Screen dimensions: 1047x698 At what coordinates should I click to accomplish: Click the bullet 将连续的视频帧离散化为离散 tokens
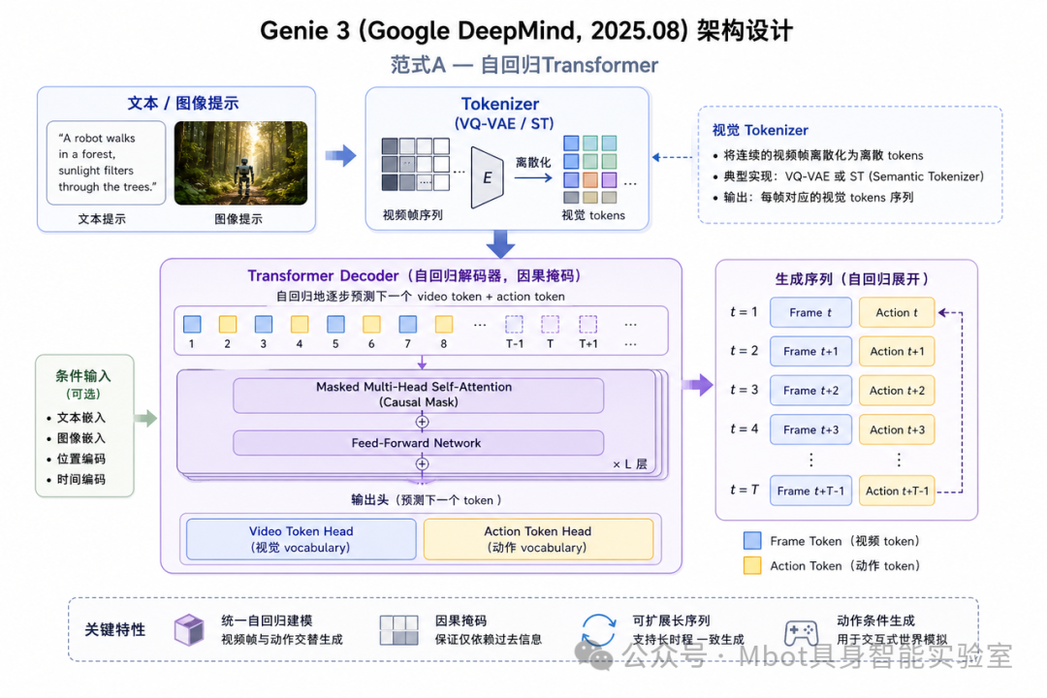pos(818,156)
